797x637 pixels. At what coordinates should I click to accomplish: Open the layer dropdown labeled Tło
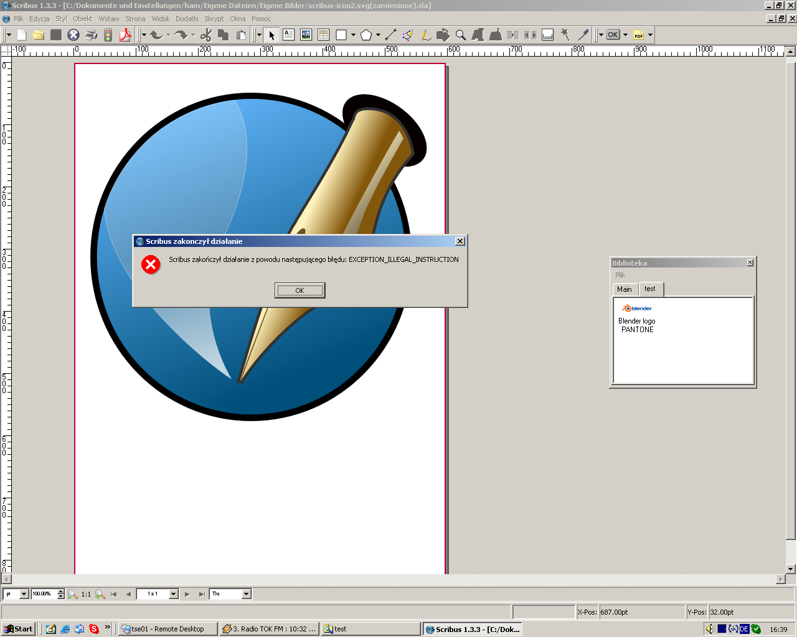(x=246, y=594)
